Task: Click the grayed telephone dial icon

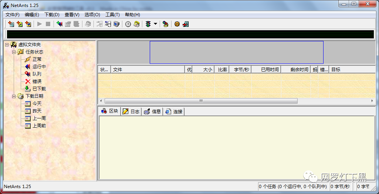Action: [88, 24]
